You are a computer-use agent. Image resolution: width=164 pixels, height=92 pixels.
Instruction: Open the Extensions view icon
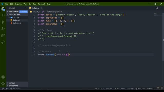click(x=3, y=36)
